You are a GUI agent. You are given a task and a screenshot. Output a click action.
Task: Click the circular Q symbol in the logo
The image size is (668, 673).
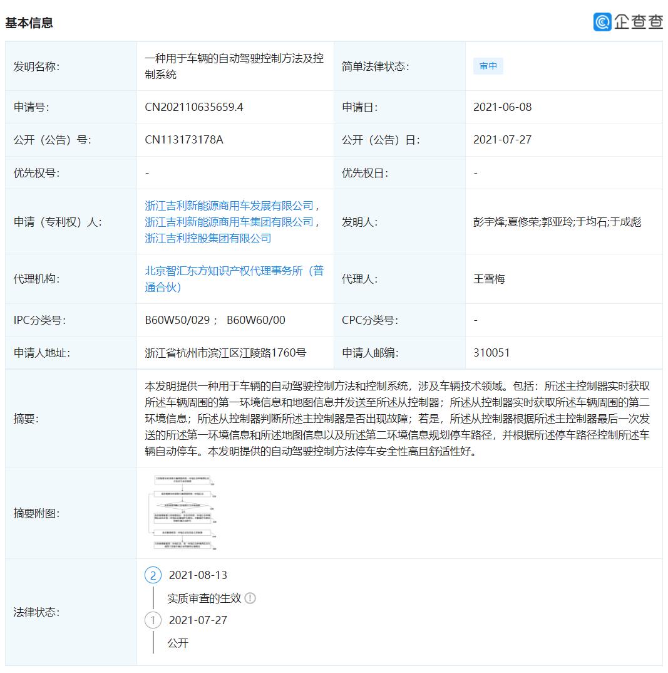tap(602, 22)
